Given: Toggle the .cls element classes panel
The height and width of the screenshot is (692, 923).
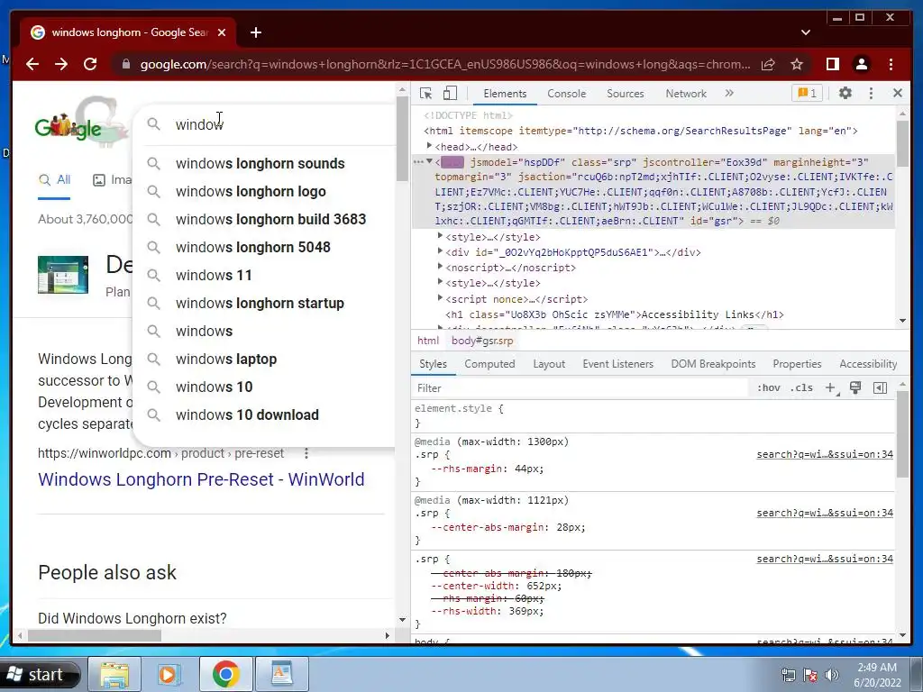Looking at the screenshot, I should point(801,387).
